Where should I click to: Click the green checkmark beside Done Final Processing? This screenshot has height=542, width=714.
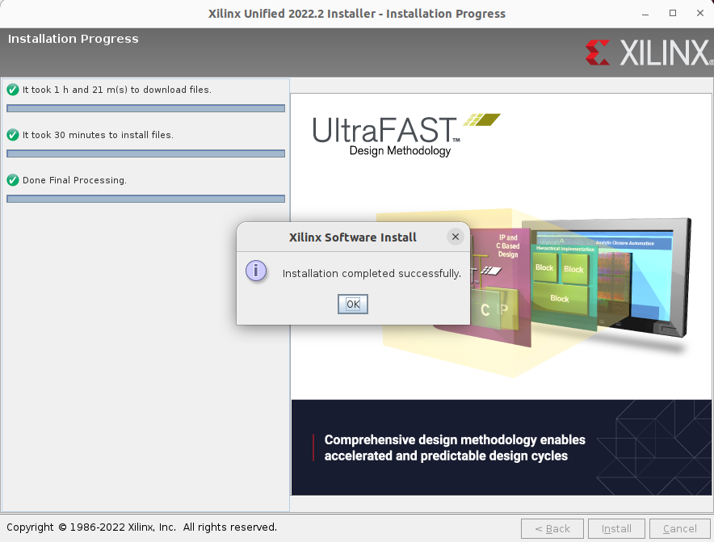13,180
